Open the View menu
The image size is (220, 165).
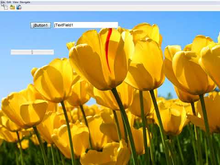click(16, 2)
